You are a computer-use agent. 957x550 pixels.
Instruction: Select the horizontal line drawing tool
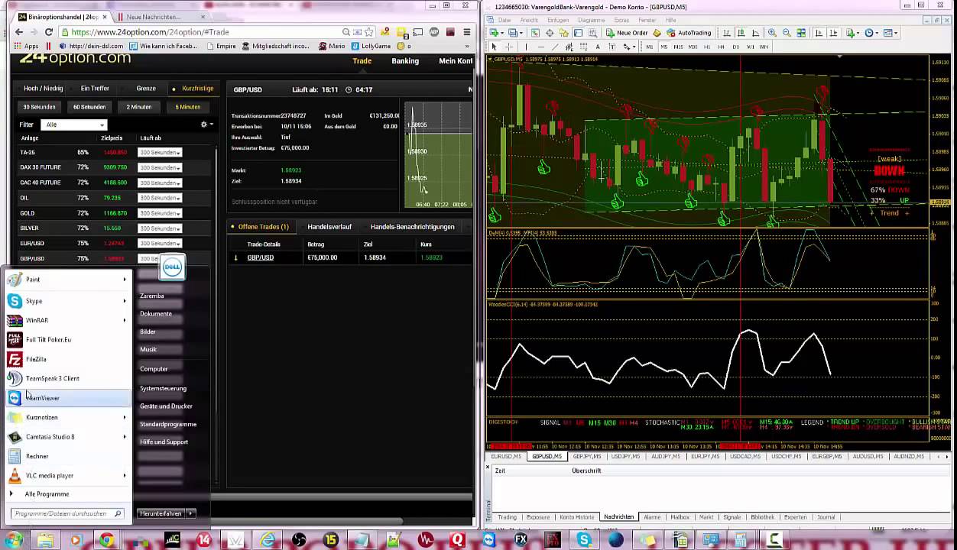click(540, 47)
